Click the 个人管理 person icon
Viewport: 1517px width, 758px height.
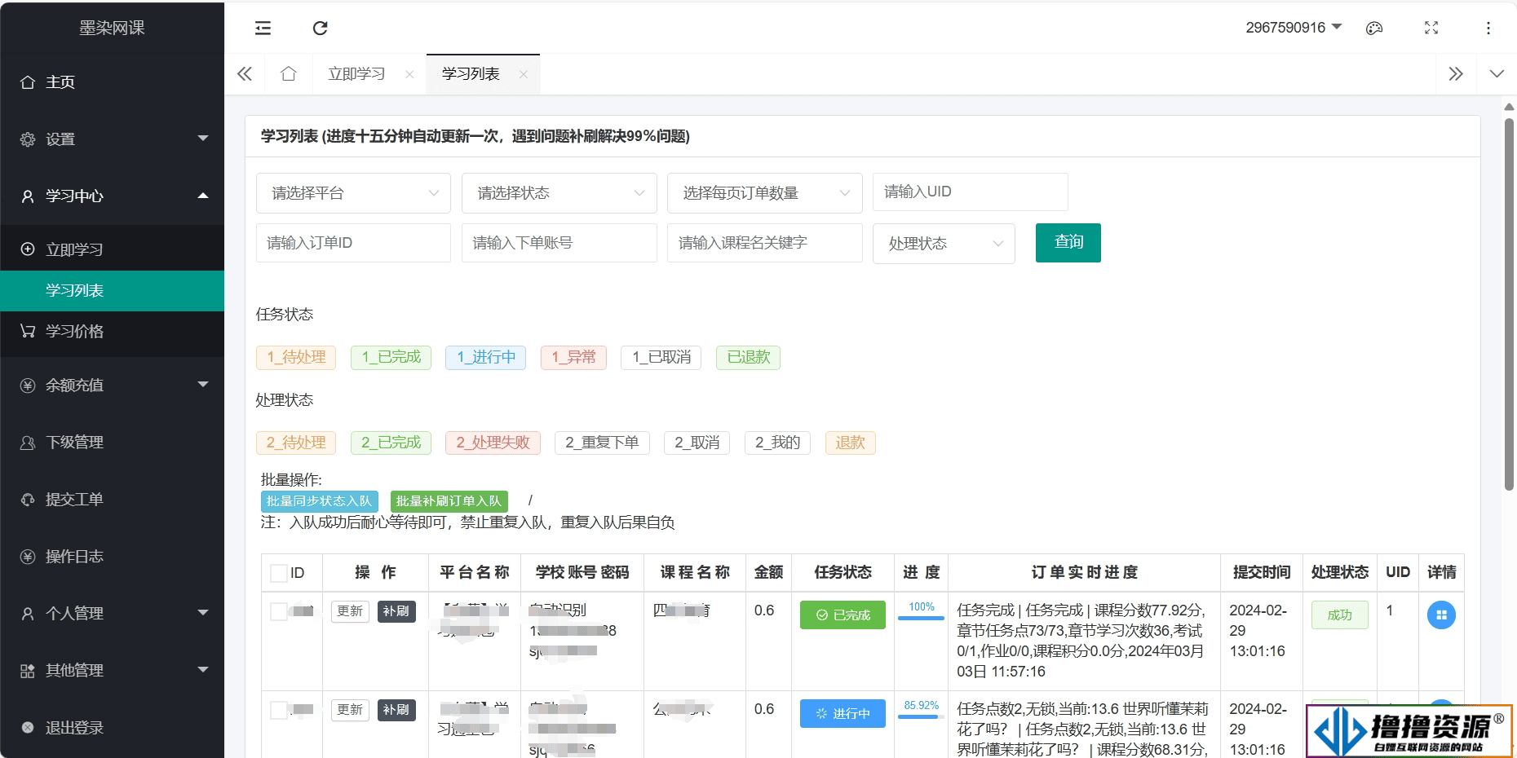click(x=28, y=614)
